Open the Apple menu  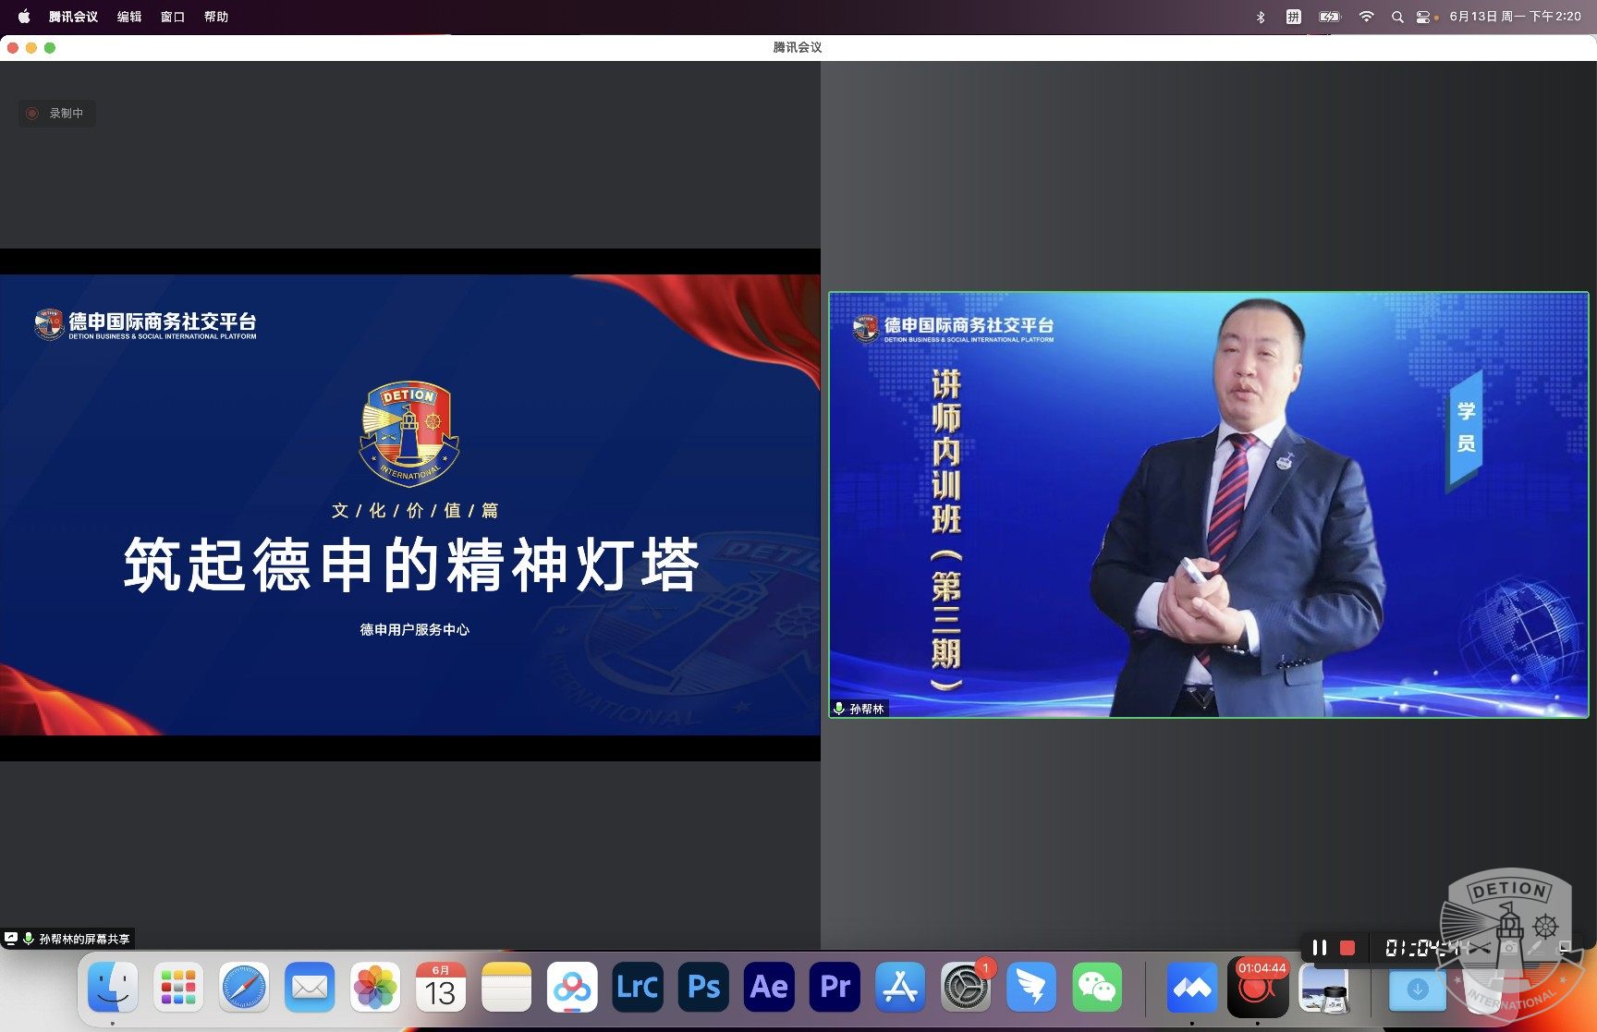(x=24, y=17)
